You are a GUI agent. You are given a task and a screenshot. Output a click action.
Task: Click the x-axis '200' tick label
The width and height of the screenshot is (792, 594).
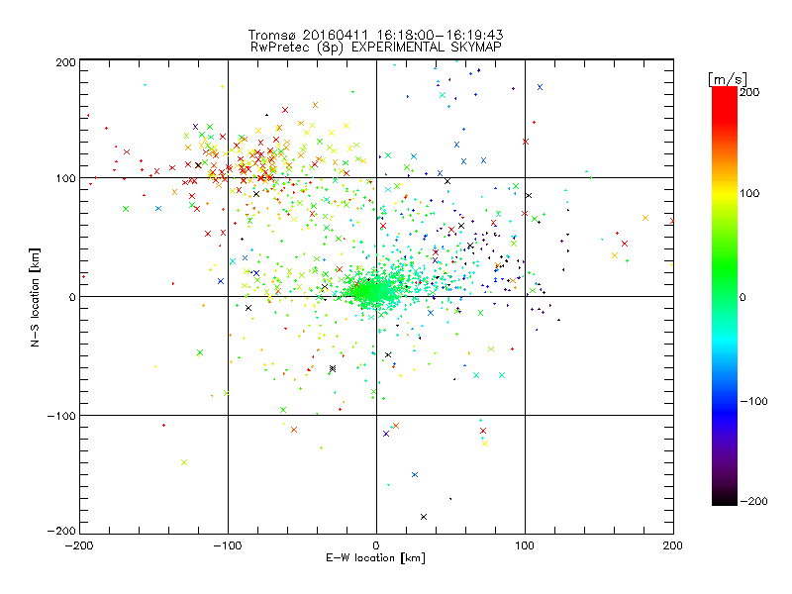(x=673, y=545)
